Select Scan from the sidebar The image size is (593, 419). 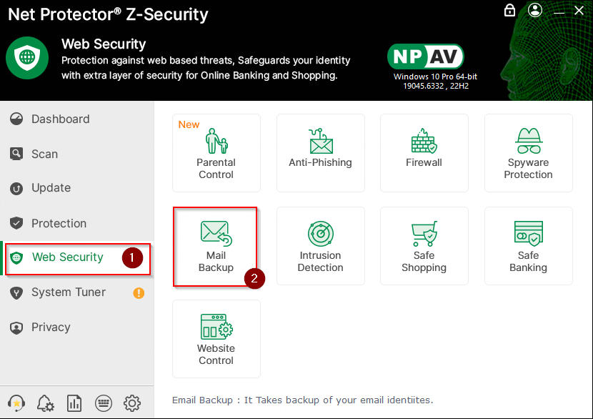click(x=44, y=154)
